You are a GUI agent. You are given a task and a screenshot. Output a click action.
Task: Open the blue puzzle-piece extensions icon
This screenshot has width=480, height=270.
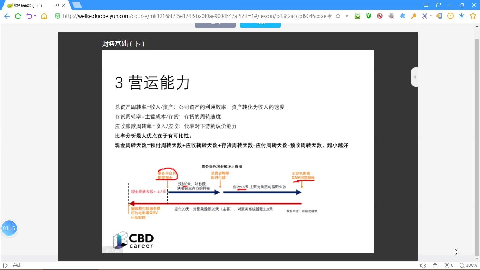[x=402, y=16]
